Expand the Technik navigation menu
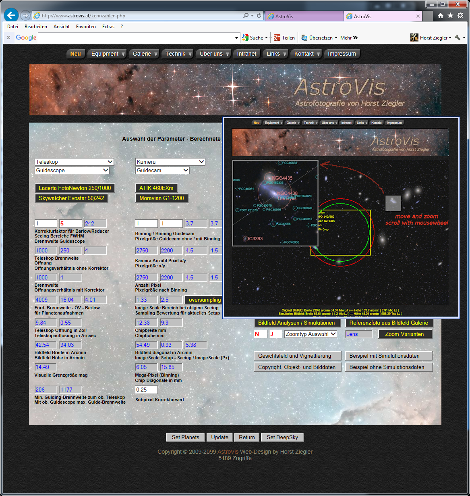 click(178, 54)
